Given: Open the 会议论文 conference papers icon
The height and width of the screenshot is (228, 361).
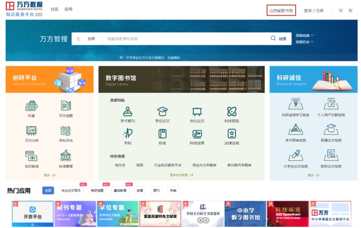Looking at the screenshot, I should pos(197,112).
